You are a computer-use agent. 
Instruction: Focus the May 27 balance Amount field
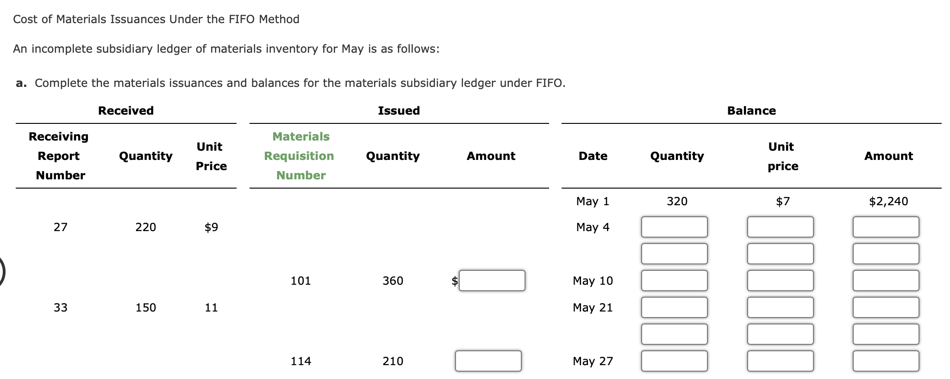click(x=886, y=361)
